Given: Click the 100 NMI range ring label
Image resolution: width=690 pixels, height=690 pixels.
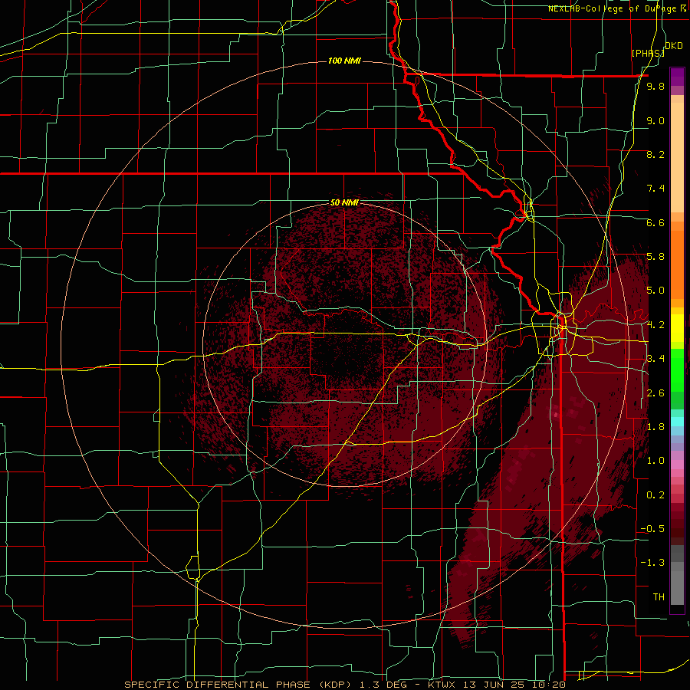Looking at the screenshot, I should 344,61.
